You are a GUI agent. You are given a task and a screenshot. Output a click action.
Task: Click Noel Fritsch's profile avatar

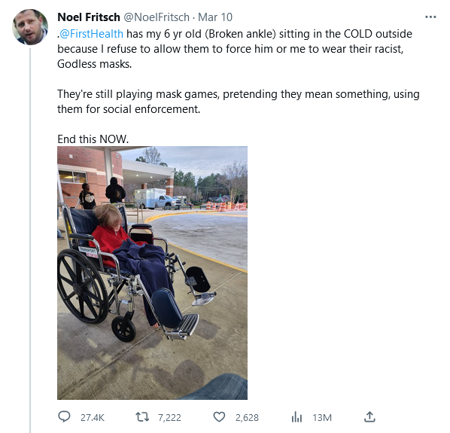point(30,27)
